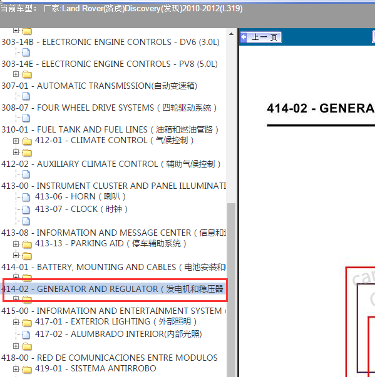Click folder icon beside 419-01 SISTEMA ANTIRROBO
This screenshot has width=375, height=377.
pyautogui.click(x=27, y=369)
